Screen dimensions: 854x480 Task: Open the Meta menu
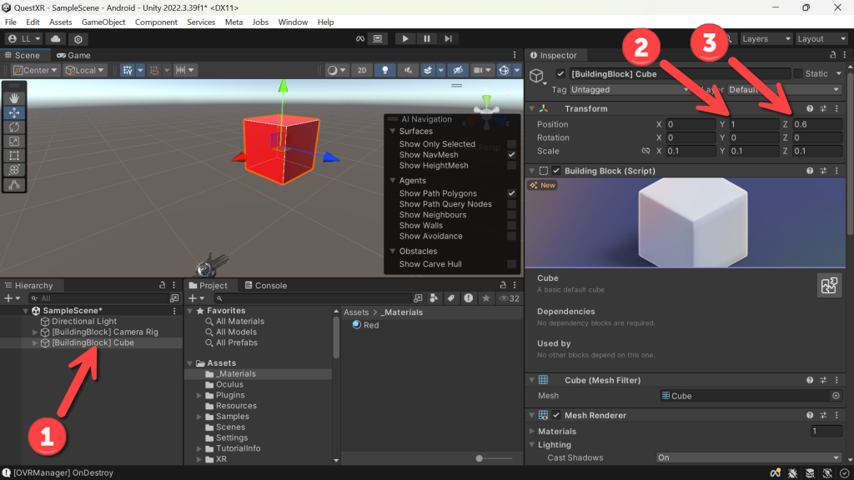[234, 22]
